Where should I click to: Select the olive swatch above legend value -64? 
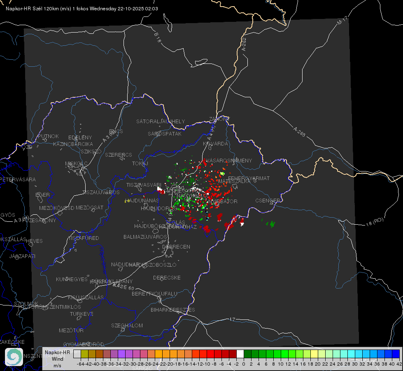[84, 354]
